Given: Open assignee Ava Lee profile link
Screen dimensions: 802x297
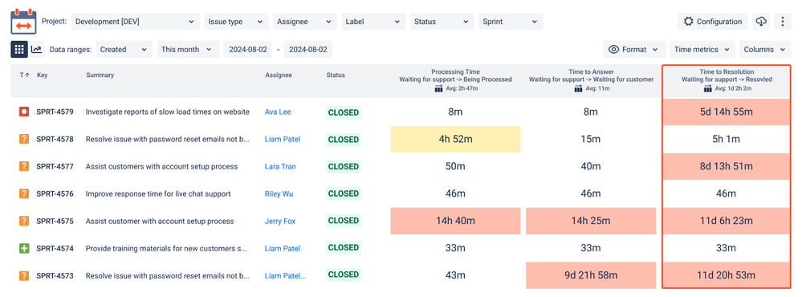Looking at the screenshot, I should [x=278, y=112].
